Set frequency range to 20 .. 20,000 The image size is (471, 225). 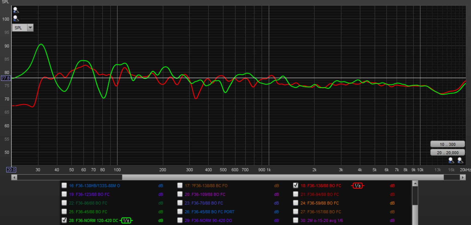[x=447, y=153]
